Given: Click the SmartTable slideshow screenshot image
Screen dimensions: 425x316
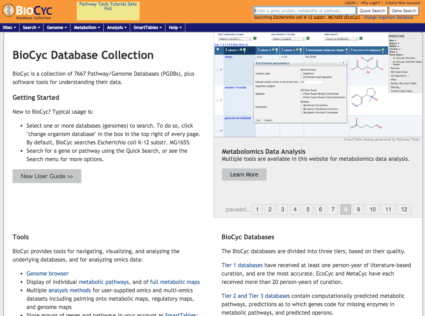Looking at the screenshot, I should coord(318,85).
